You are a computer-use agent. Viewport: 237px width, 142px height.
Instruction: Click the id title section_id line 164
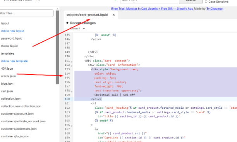(139, 116)
